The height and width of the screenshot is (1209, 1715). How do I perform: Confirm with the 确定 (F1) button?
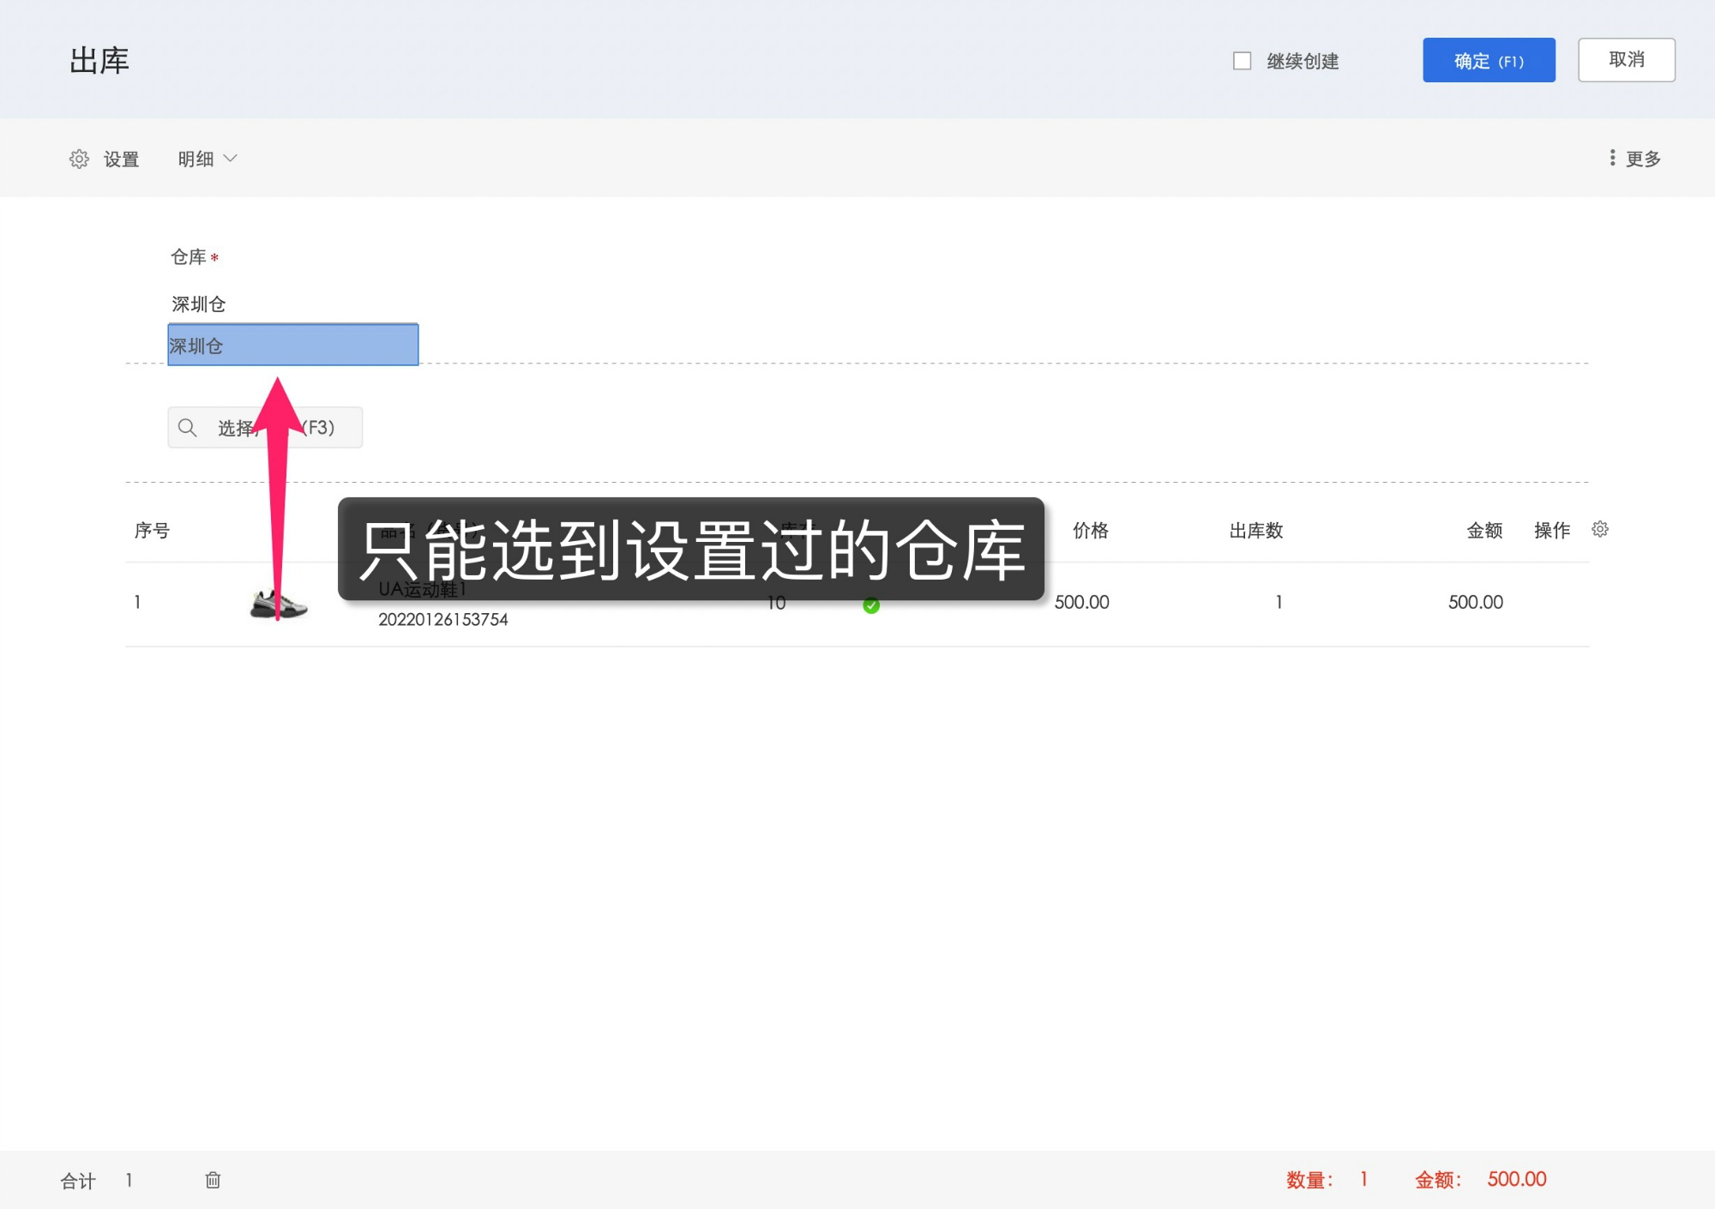tap(1489, 60)
